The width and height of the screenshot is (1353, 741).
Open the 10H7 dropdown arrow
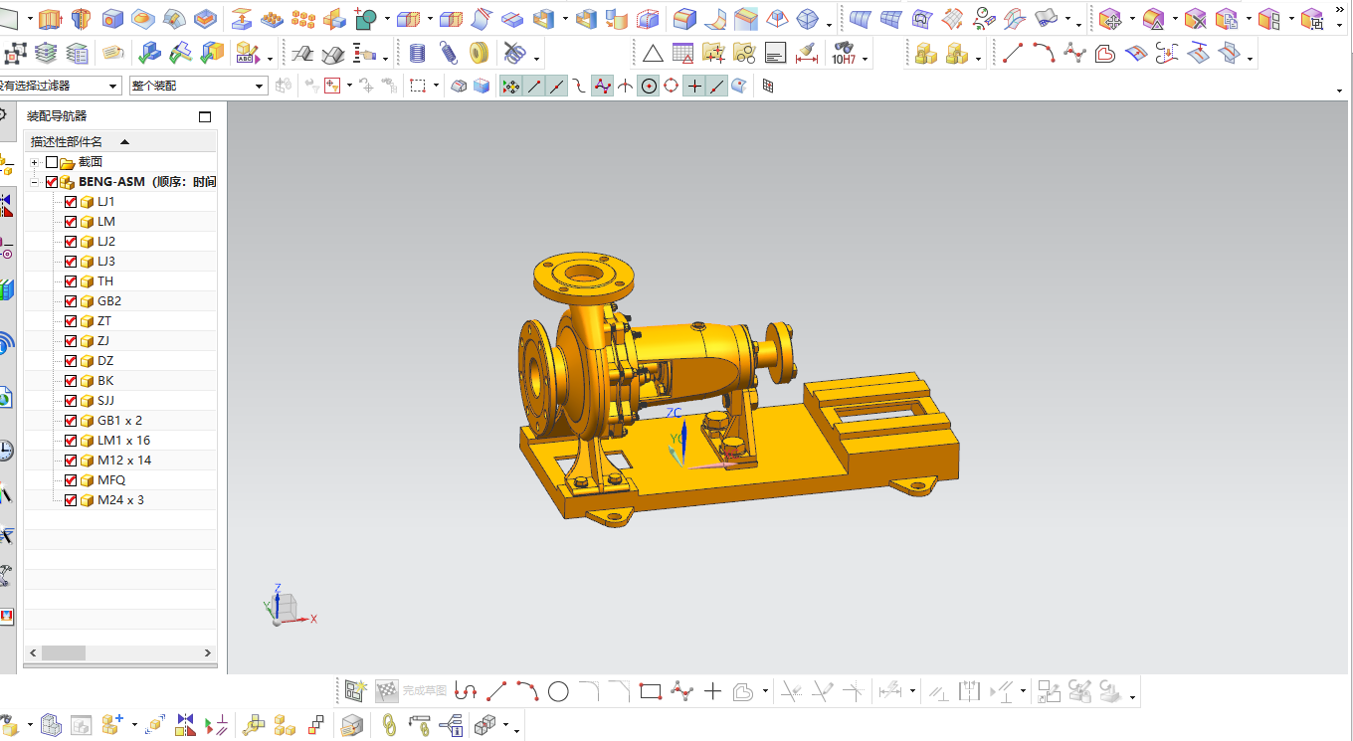(865, 59)
